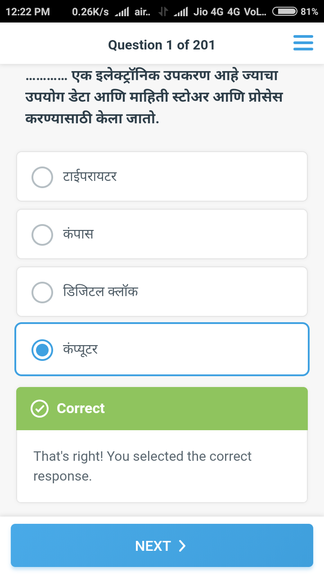The width and height of the screenshot is (324, 576).
Task: Tap the "That's right!" feedback message
Action: (x=142, y=466)
